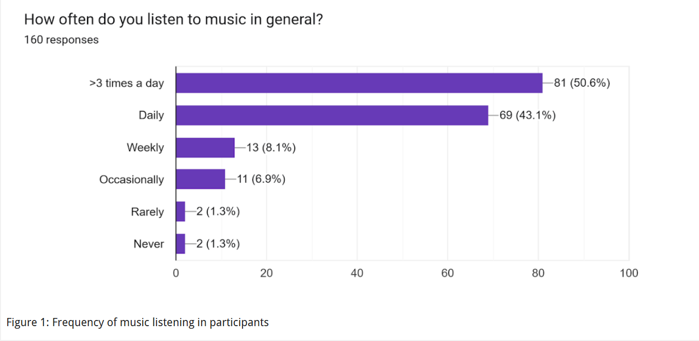Click the 'Occasionally' category label
699x341 pixels.
132,180
